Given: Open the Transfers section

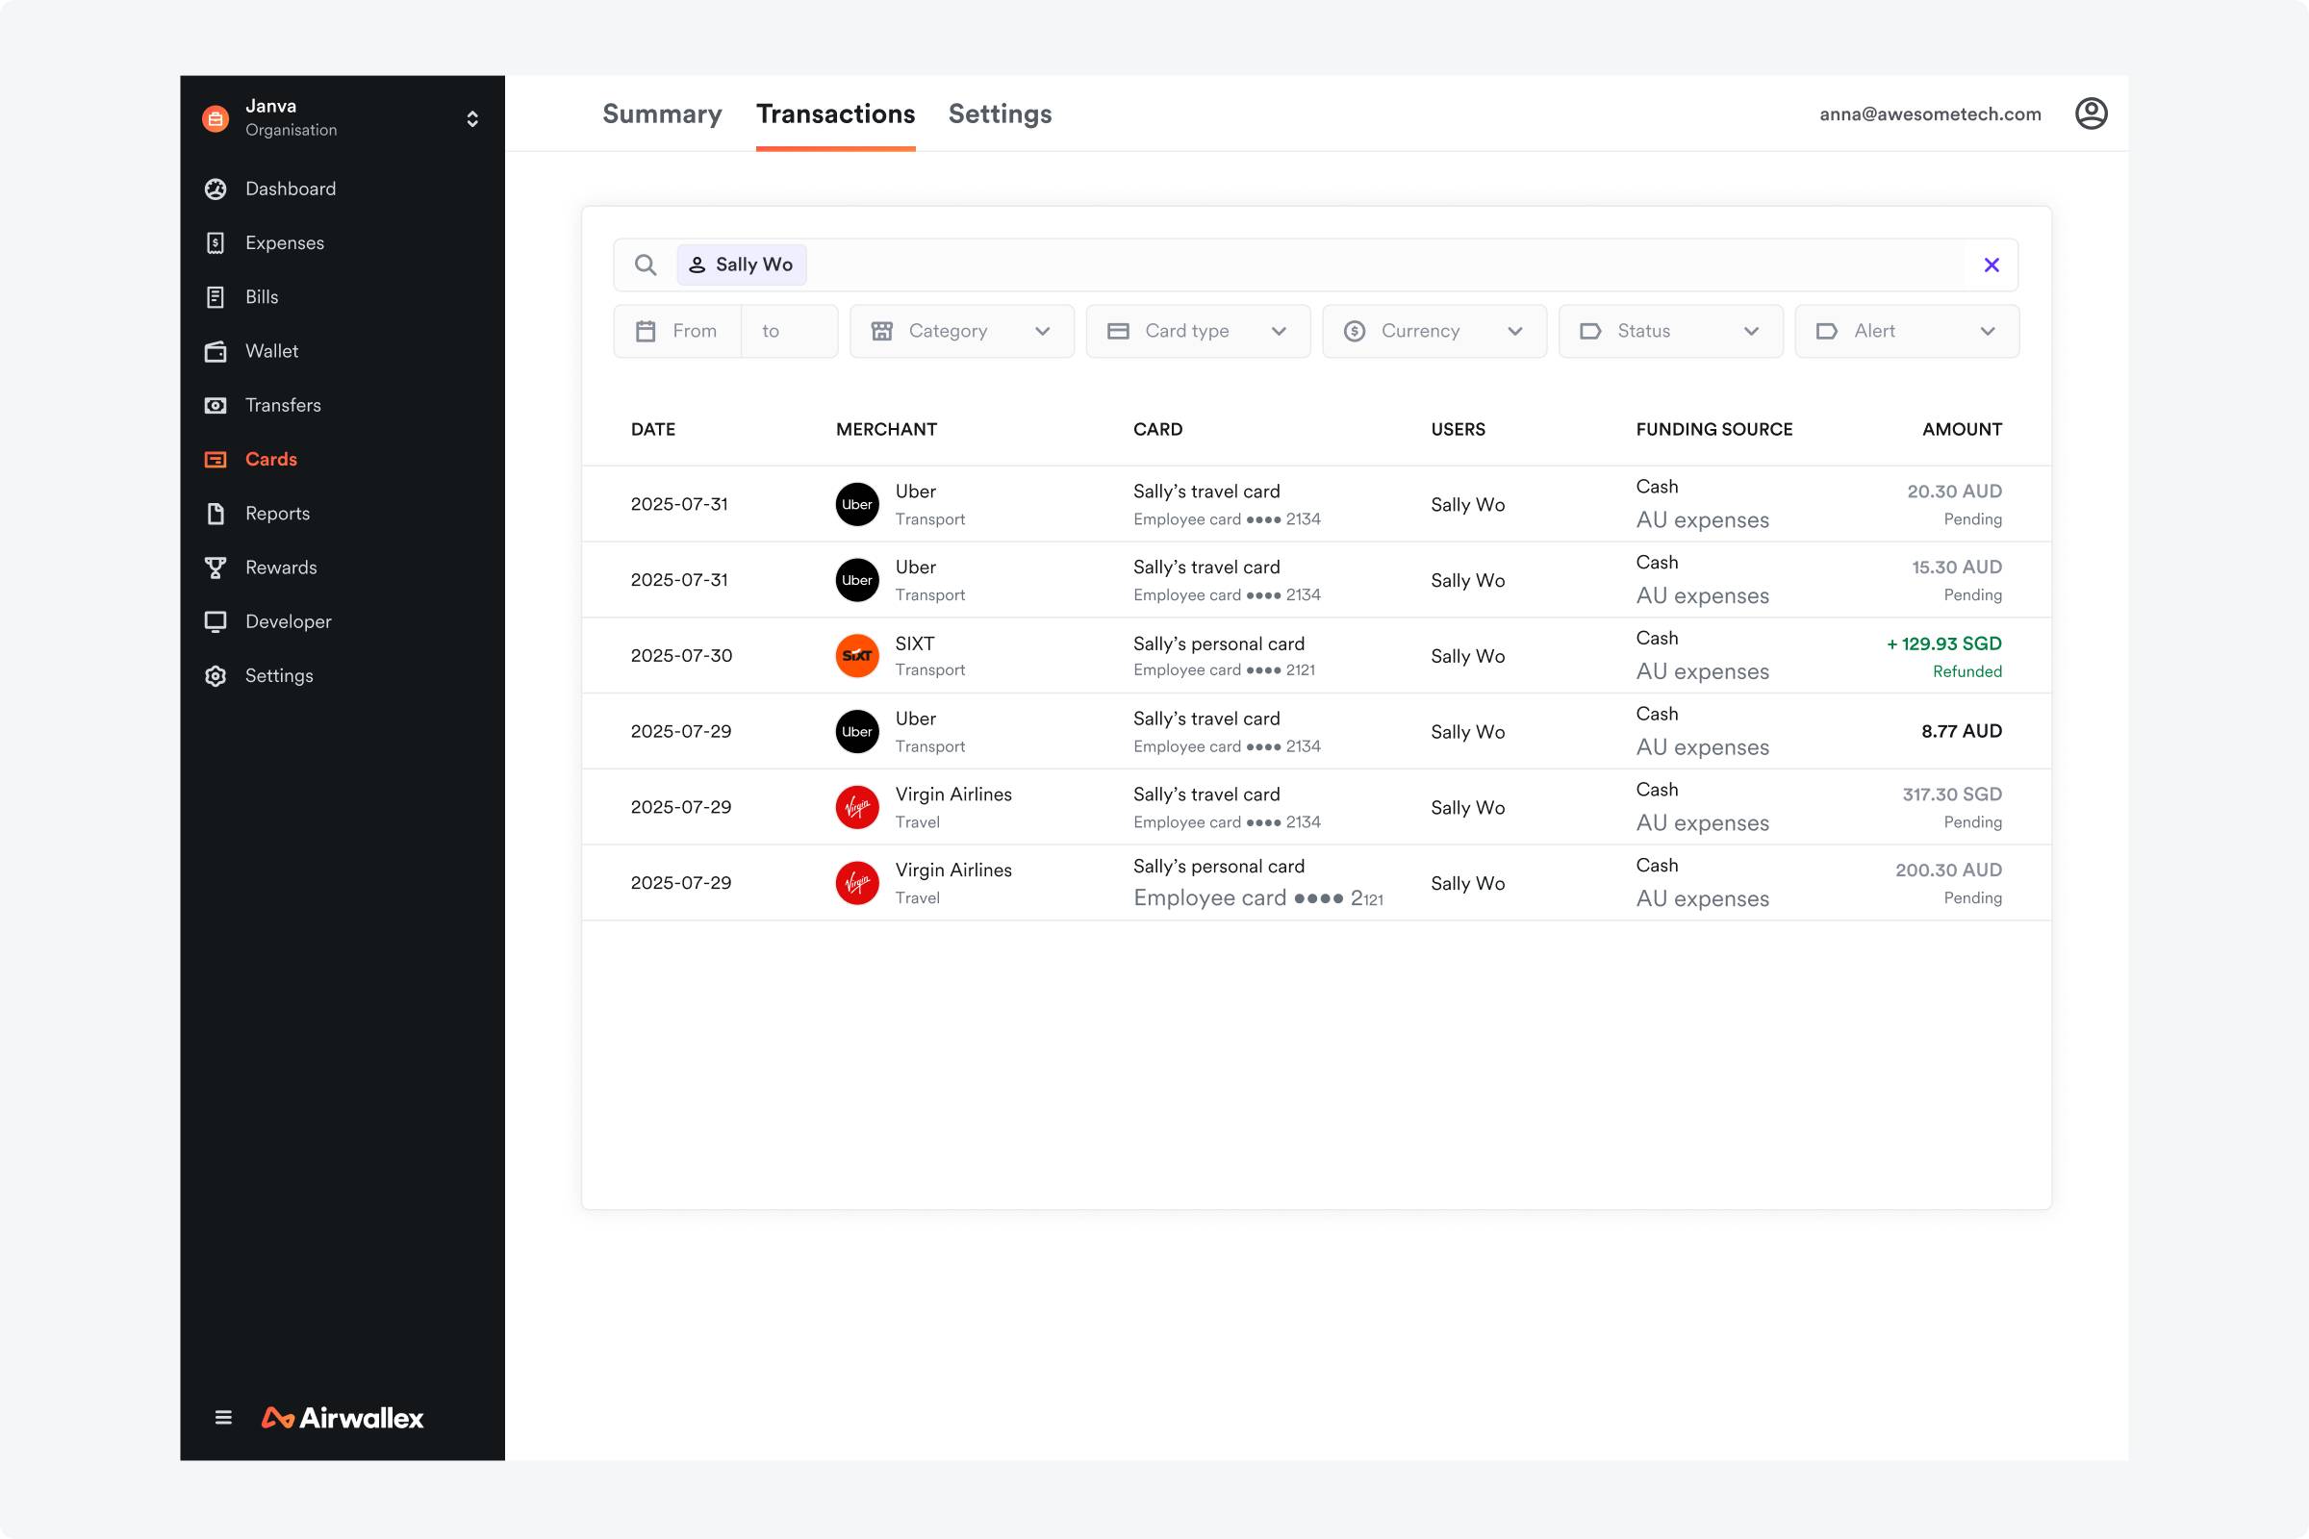Looking at the screenshot, I should click(x=283, y=404).
